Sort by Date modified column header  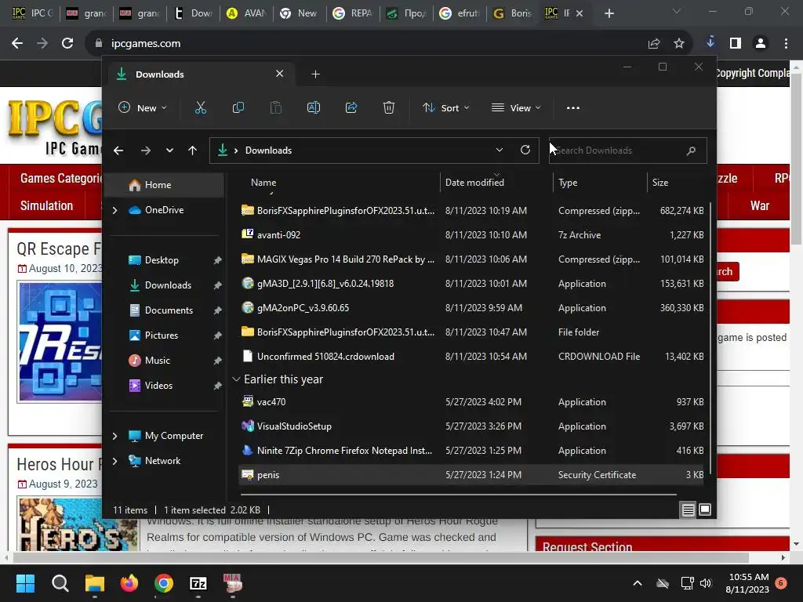point(474,182)
